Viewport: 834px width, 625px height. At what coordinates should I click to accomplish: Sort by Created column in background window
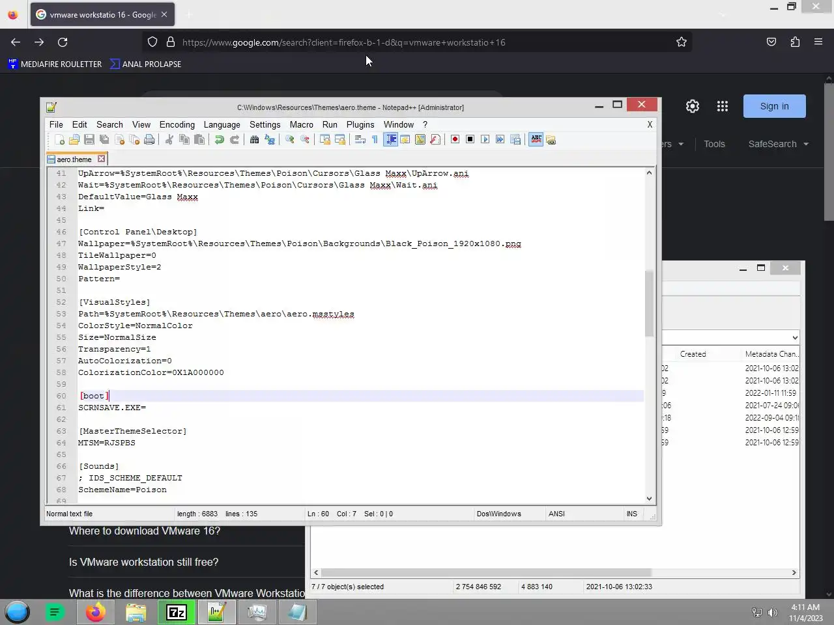[693, 354]
